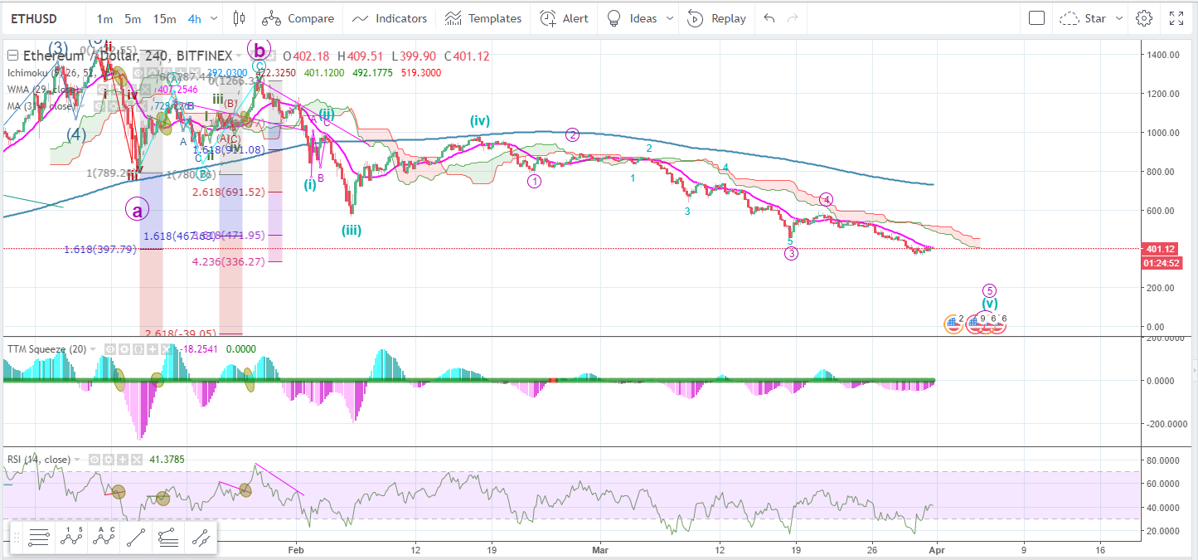Image resolution: width=1198 pixels, height=560 pixels.
Task: Click the layout selection square icon
Action: coord(1036,18)
